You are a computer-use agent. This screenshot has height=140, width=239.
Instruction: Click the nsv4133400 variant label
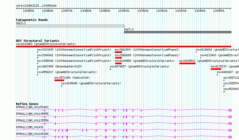pyautogui.click(x=219, y=55)
